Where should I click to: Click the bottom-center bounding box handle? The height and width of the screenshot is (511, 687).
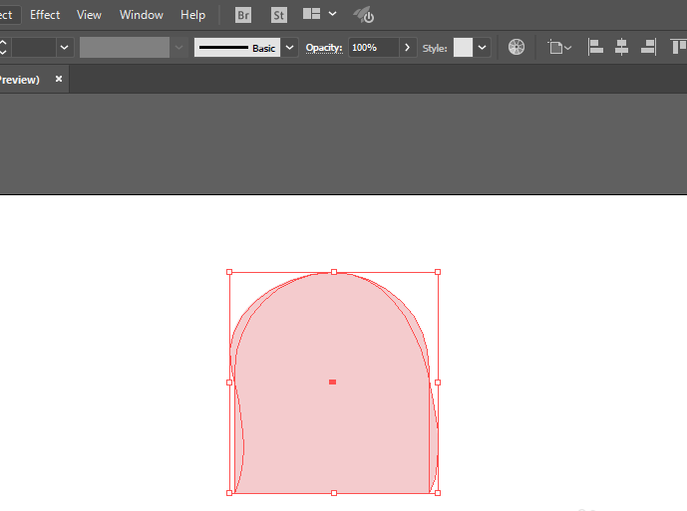click(334, 493)
